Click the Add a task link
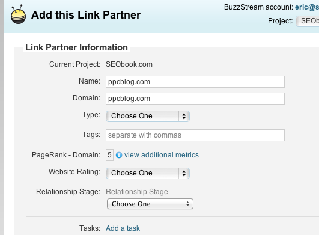319x235 pixels. coord(123,228)
